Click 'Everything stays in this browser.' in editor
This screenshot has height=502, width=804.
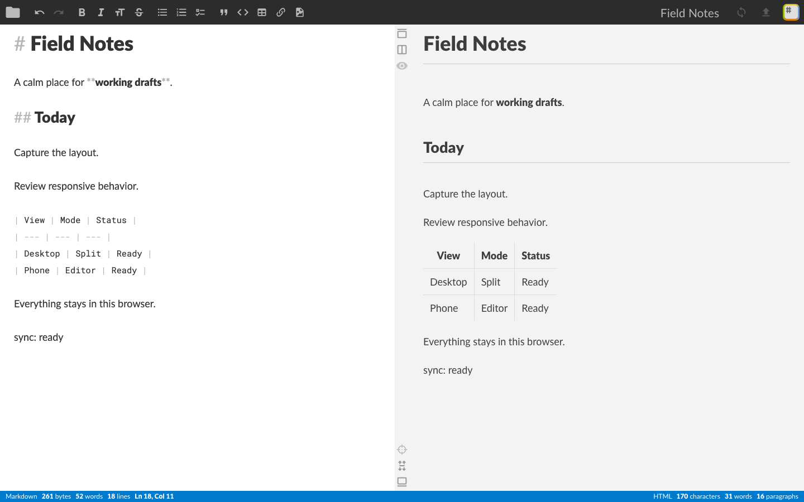coord(85,304)
